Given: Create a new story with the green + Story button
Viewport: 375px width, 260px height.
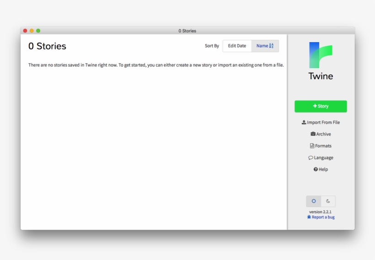Looking at the screenshot, I should coord(321,106).
